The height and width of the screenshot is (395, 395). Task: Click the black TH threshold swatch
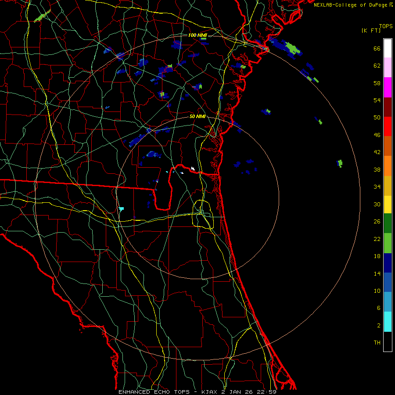pyautogui.click(x=388, y=341)
